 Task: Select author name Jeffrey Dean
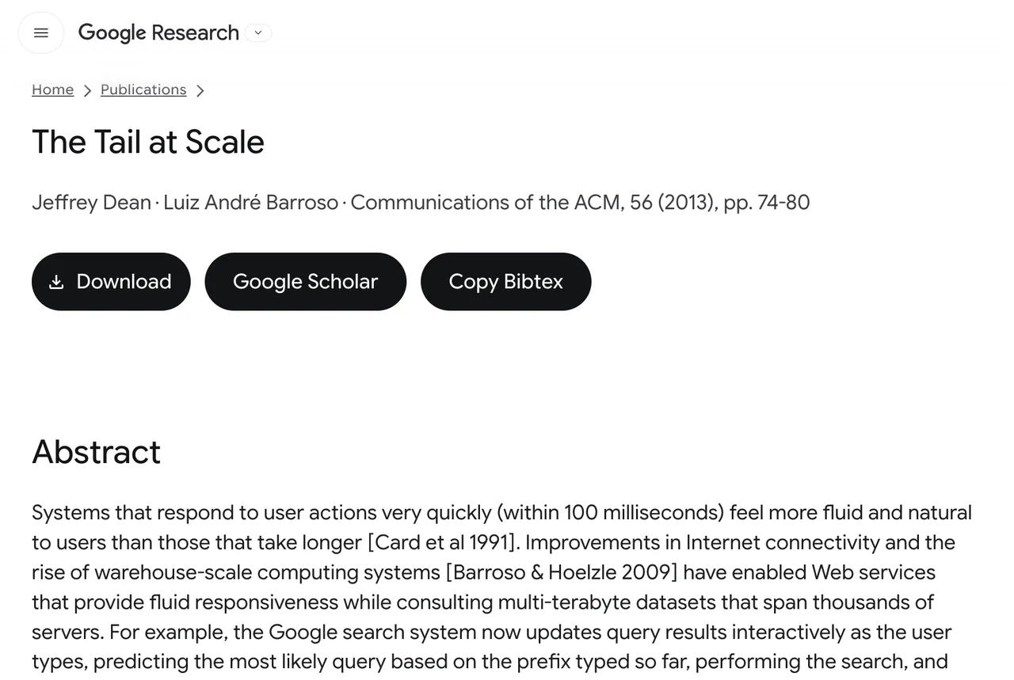pos(91,202)
